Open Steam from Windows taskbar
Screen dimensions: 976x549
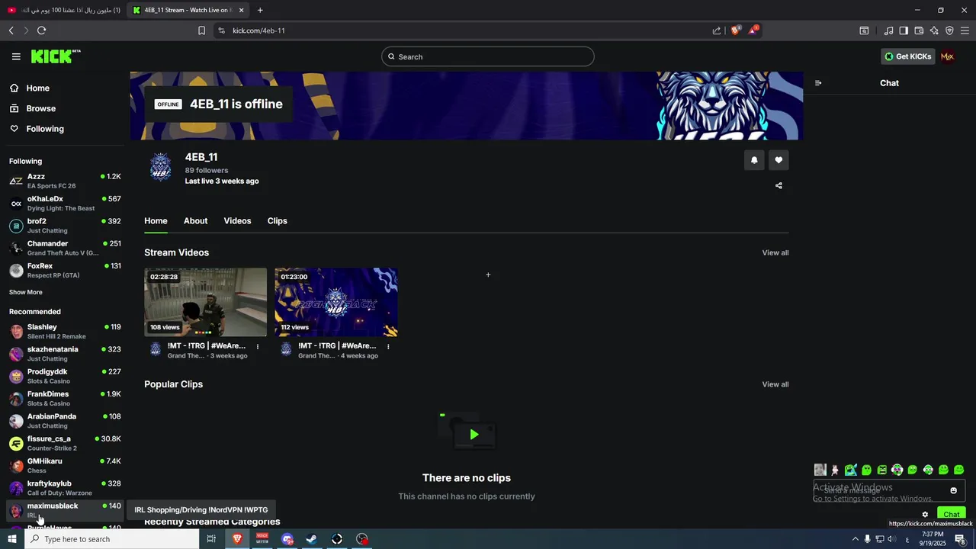[312, 539]
